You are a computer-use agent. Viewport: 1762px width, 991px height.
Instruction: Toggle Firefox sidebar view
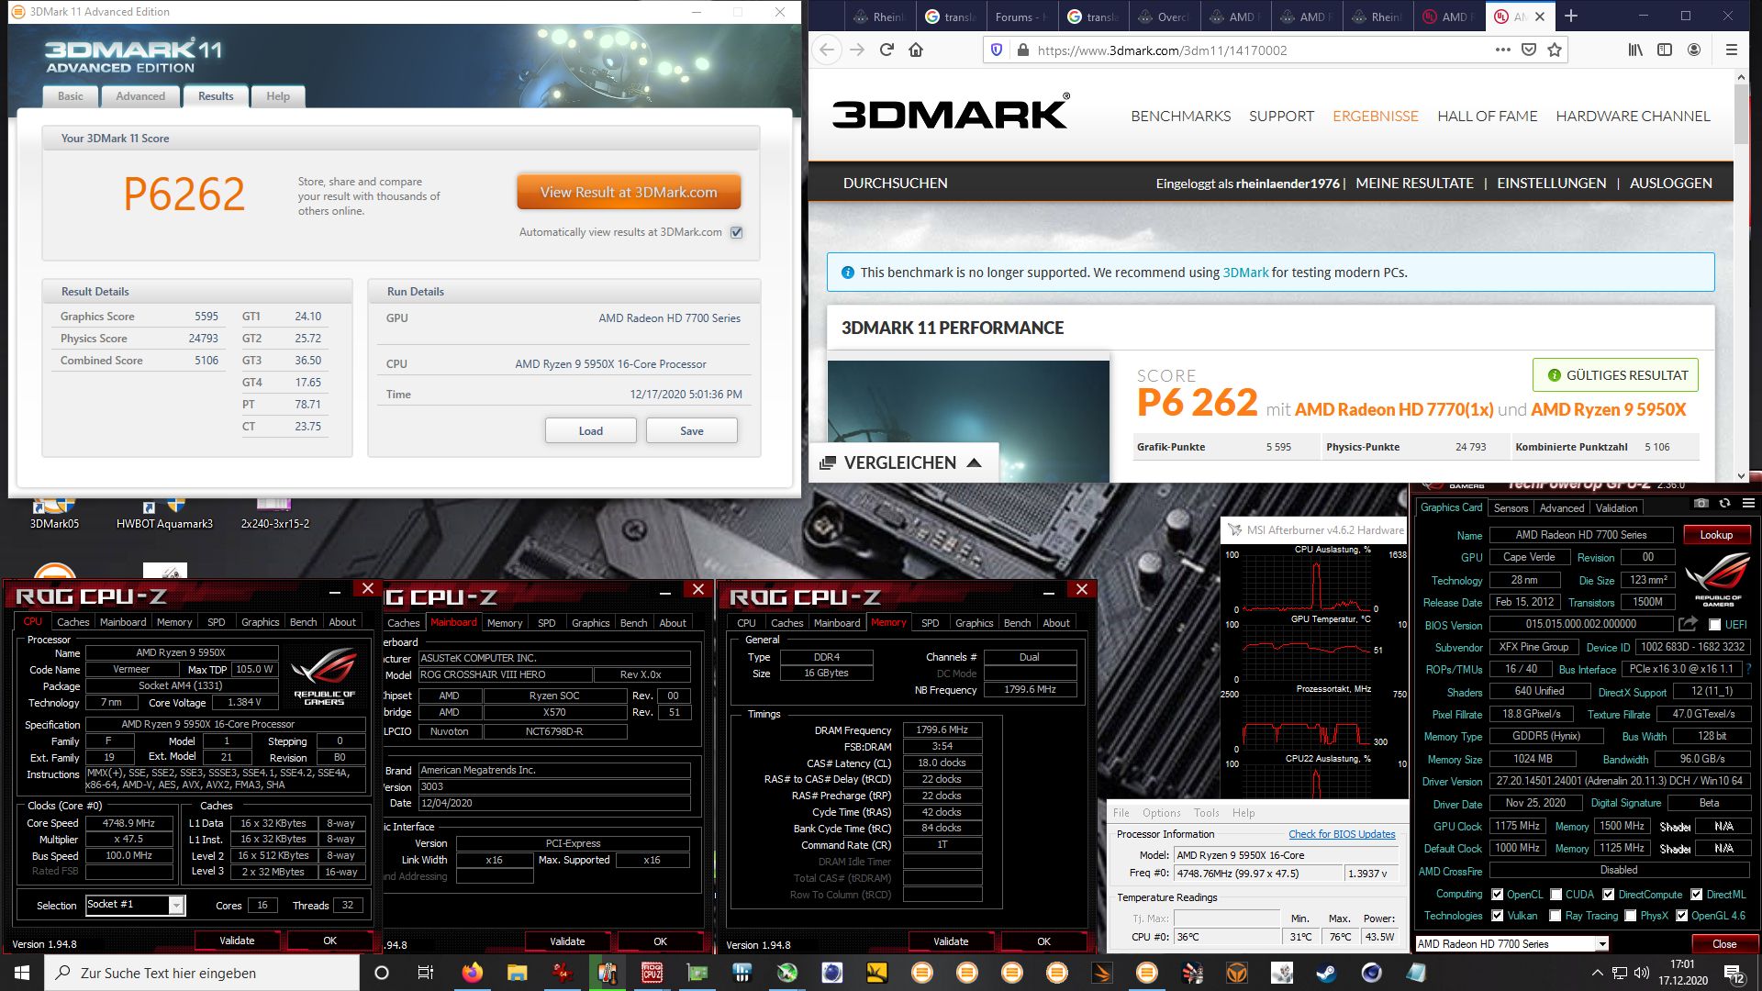point(1665,50)
